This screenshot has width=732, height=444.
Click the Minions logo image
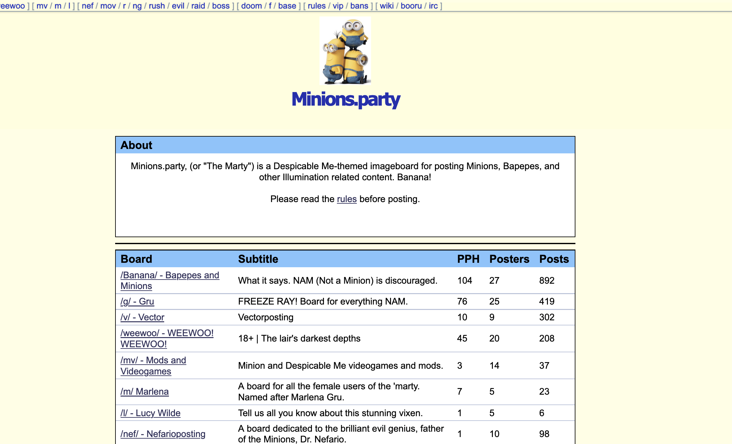[x=345, y=51]
